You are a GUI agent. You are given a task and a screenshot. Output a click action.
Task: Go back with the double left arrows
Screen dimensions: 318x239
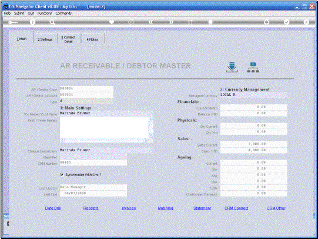(150, 22)
